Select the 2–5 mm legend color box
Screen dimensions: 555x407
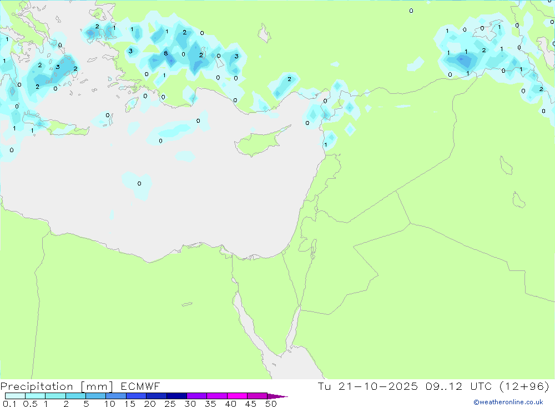pyautogui.click(x=75, y=396)
